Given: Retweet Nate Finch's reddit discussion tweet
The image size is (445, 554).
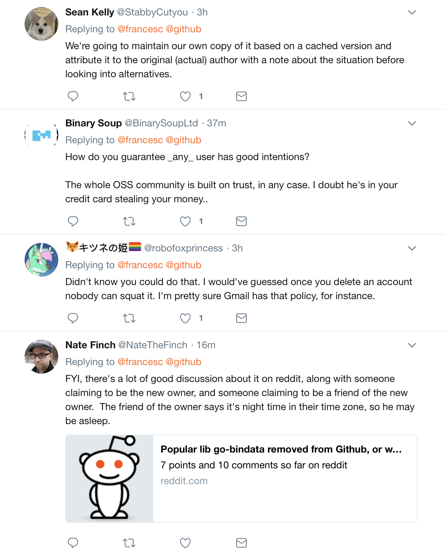Looking at the screenshot, I should pos(129,543).
